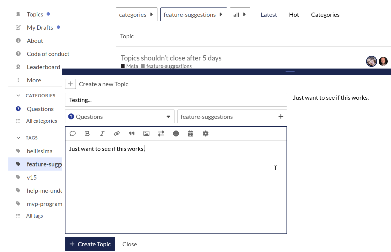This screenshot has height=252, width=391.
Task: Open the Questions category selector in composer
Action: pos(119,116)
